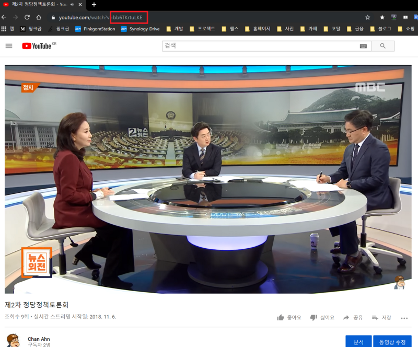Open the PinkgomStation bookmark

(x=95, y=29)
